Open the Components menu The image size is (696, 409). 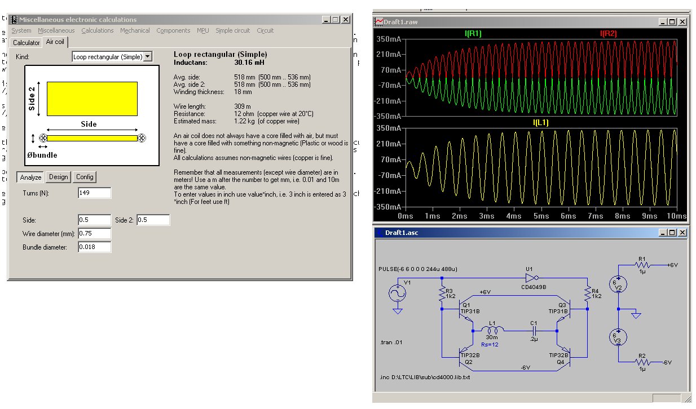[x=173, y=30]
